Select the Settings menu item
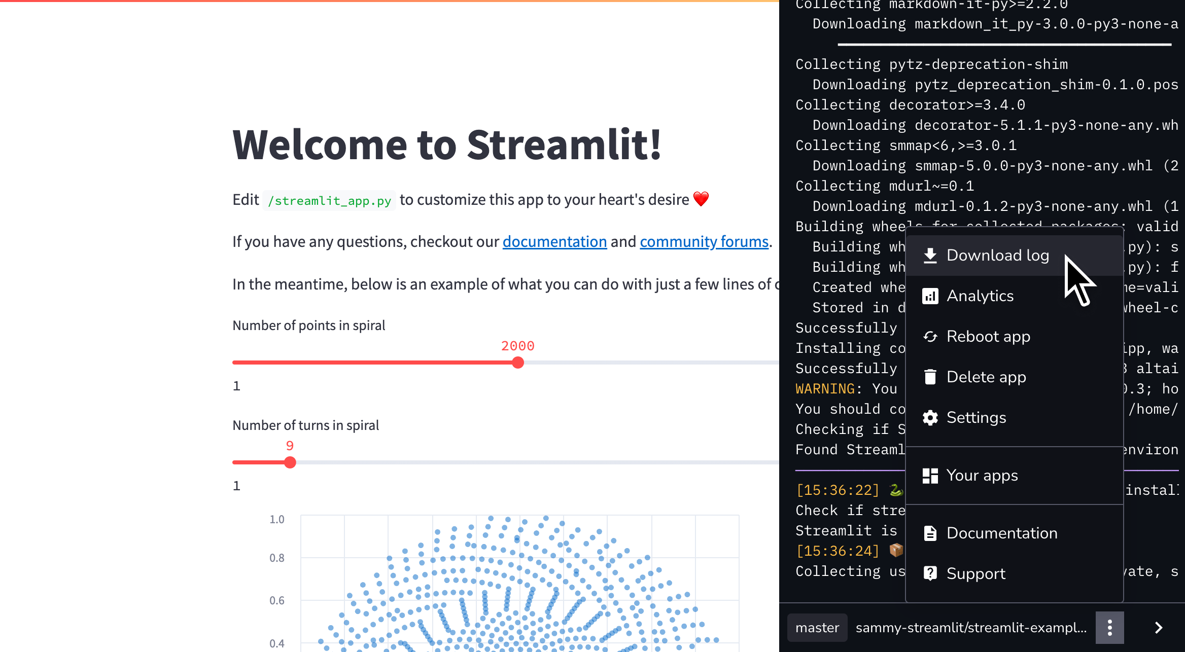Screen dimensions: 1185x652 pyautogui.click(x=976, y=418)
